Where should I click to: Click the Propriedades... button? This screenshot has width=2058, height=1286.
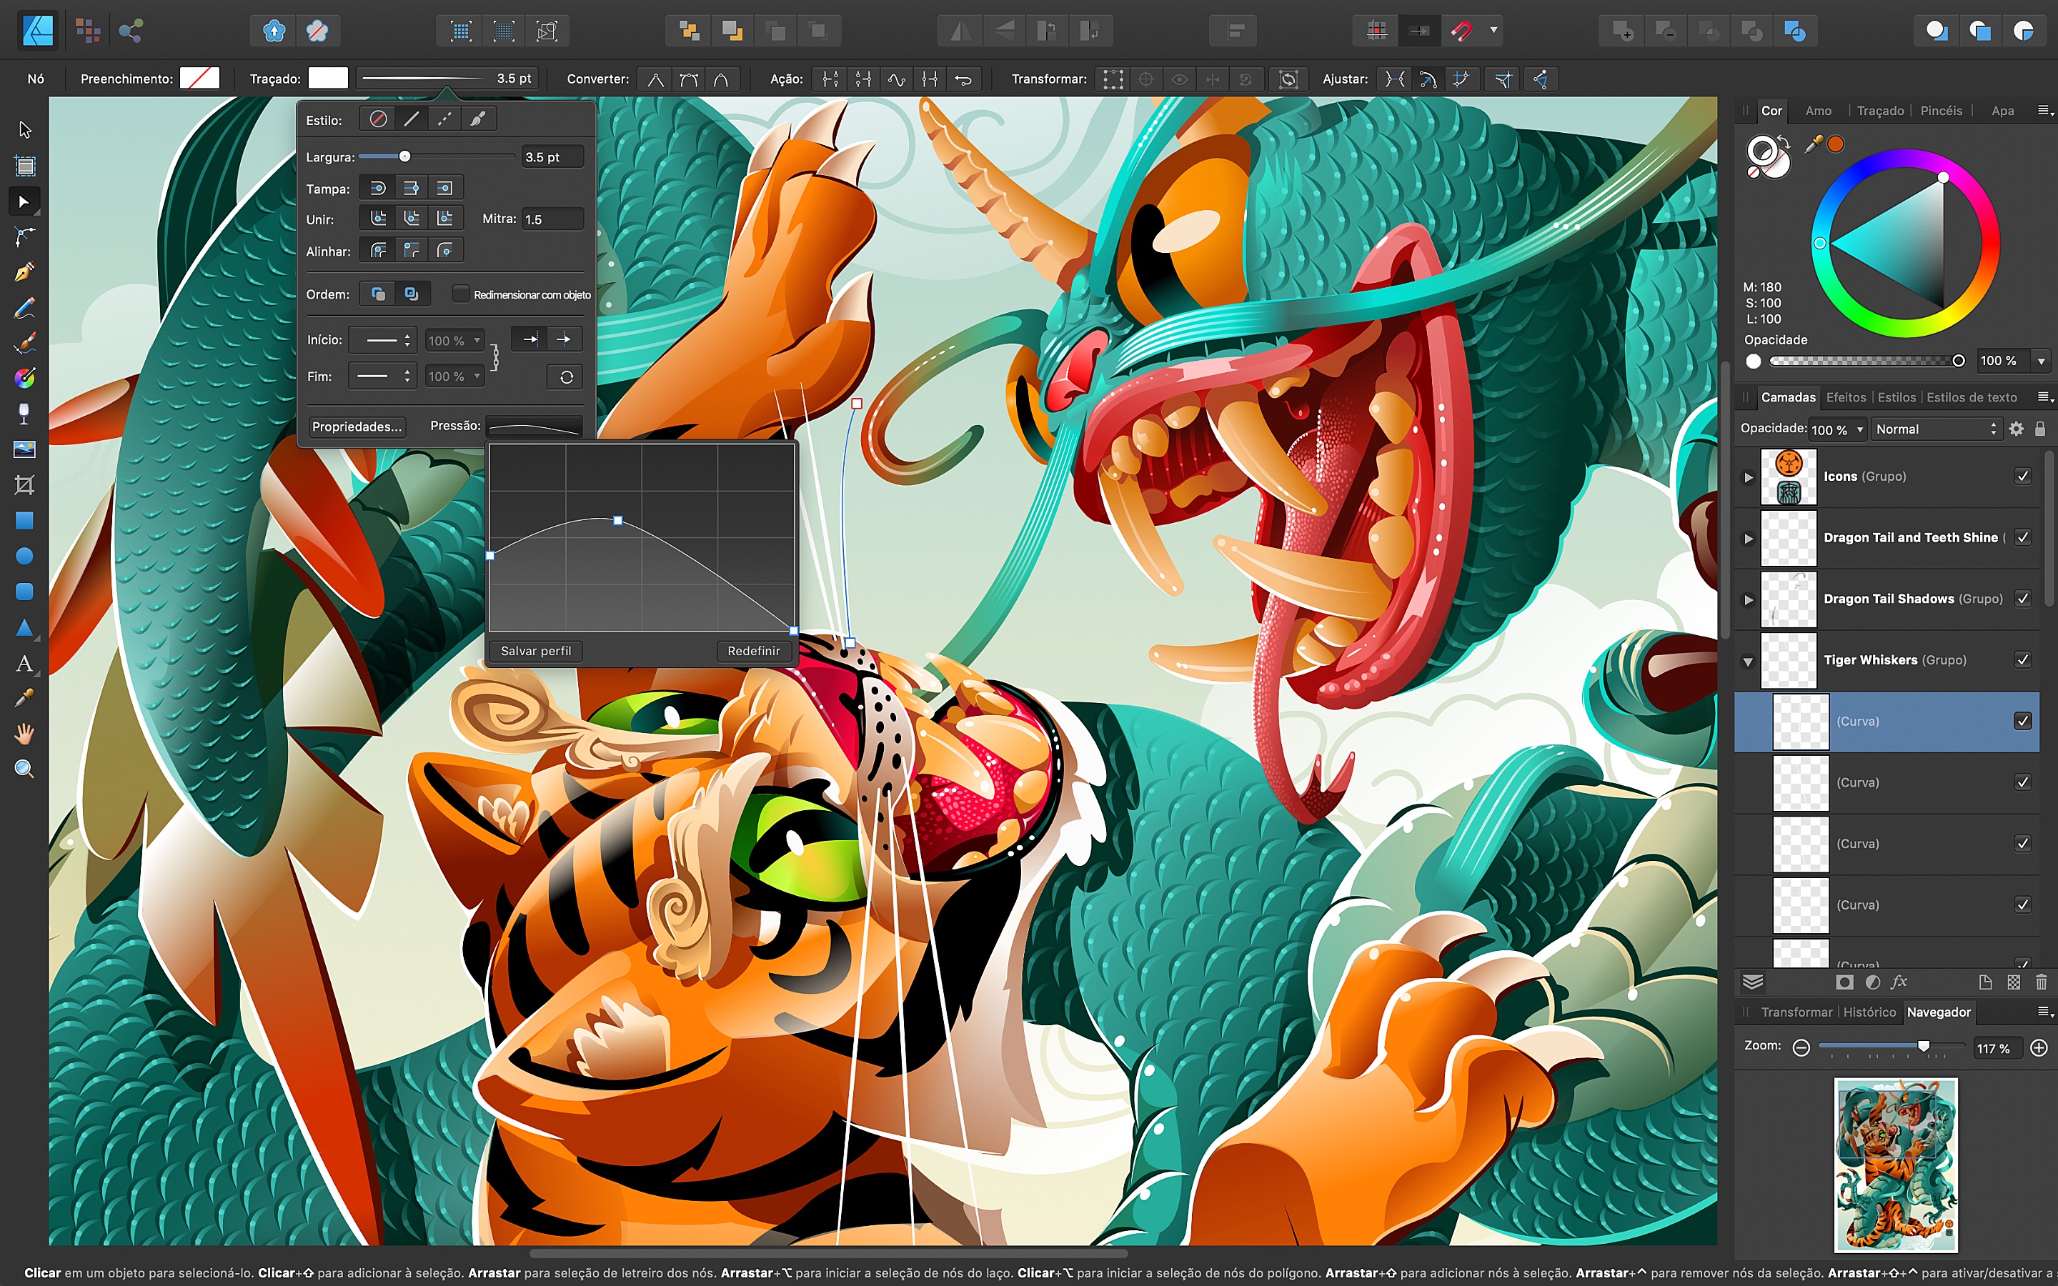(x=357, y=427)
